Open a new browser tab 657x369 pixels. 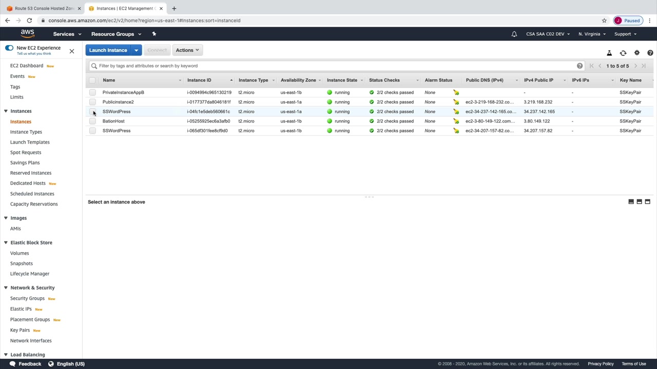coord(174,8)
